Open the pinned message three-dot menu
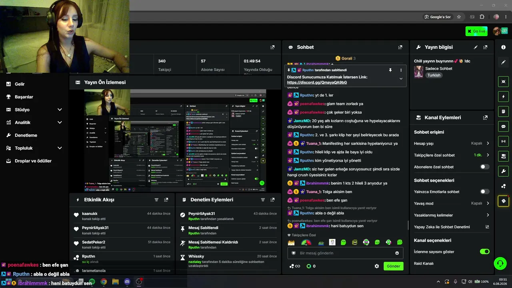The image size is (512, 288). (x=401, y=70)
